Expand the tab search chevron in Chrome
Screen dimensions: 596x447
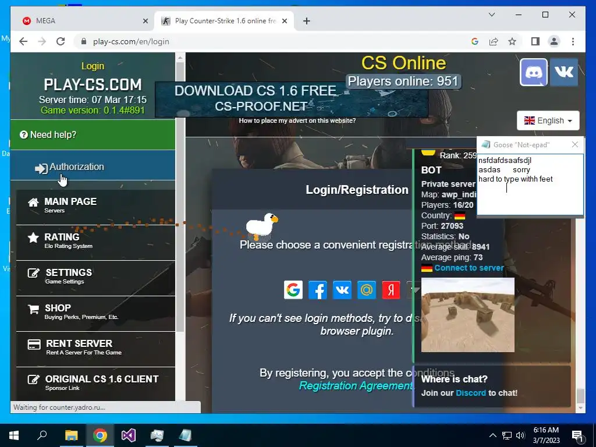coord(491,15)
